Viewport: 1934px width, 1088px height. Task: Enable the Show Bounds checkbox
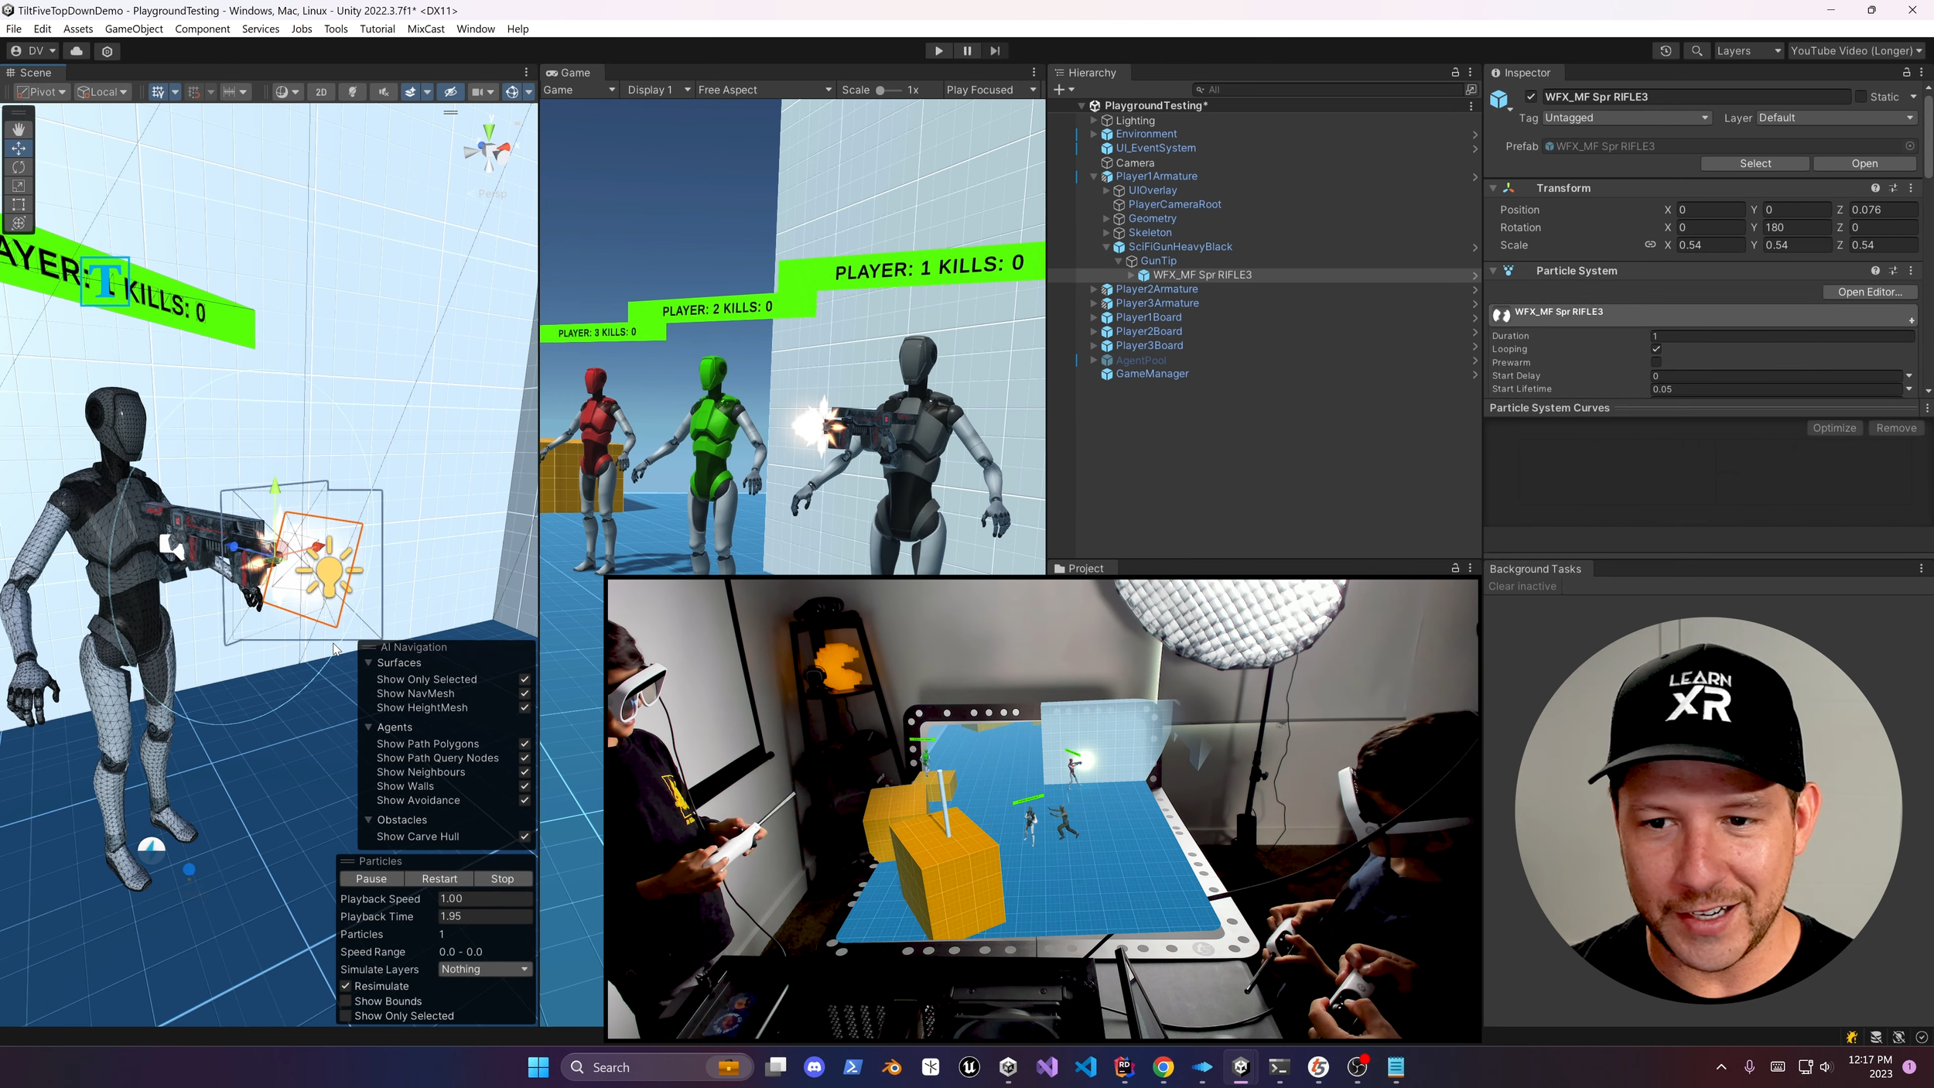pyautogui.click(x=346, y=1001)
